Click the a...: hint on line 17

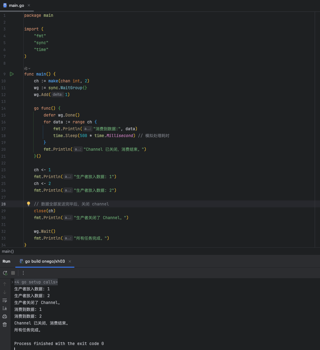click(88, 129)
